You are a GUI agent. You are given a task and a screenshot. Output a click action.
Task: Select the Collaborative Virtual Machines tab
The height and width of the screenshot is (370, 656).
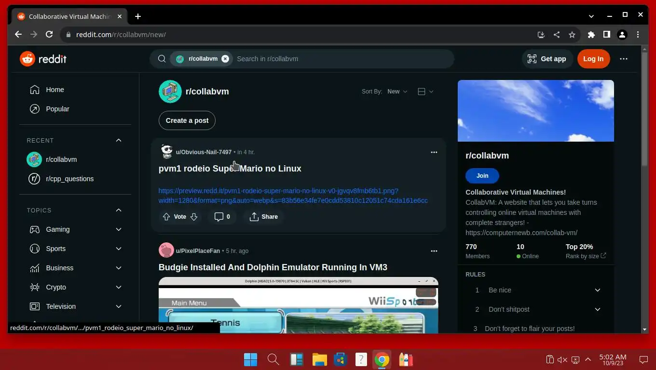69,16
